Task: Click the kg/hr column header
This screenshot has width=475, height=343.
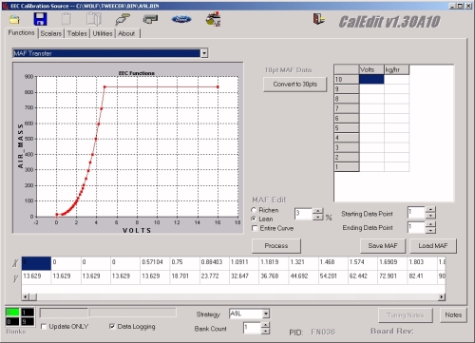Action: 396,69
